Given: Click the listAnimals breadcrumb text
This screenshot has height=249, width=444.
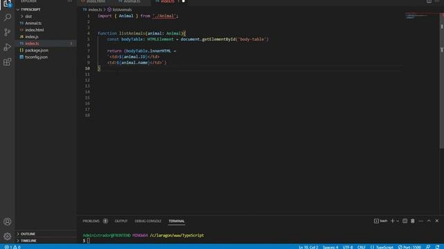Looking at the screenshot, I should coord(122,10).
